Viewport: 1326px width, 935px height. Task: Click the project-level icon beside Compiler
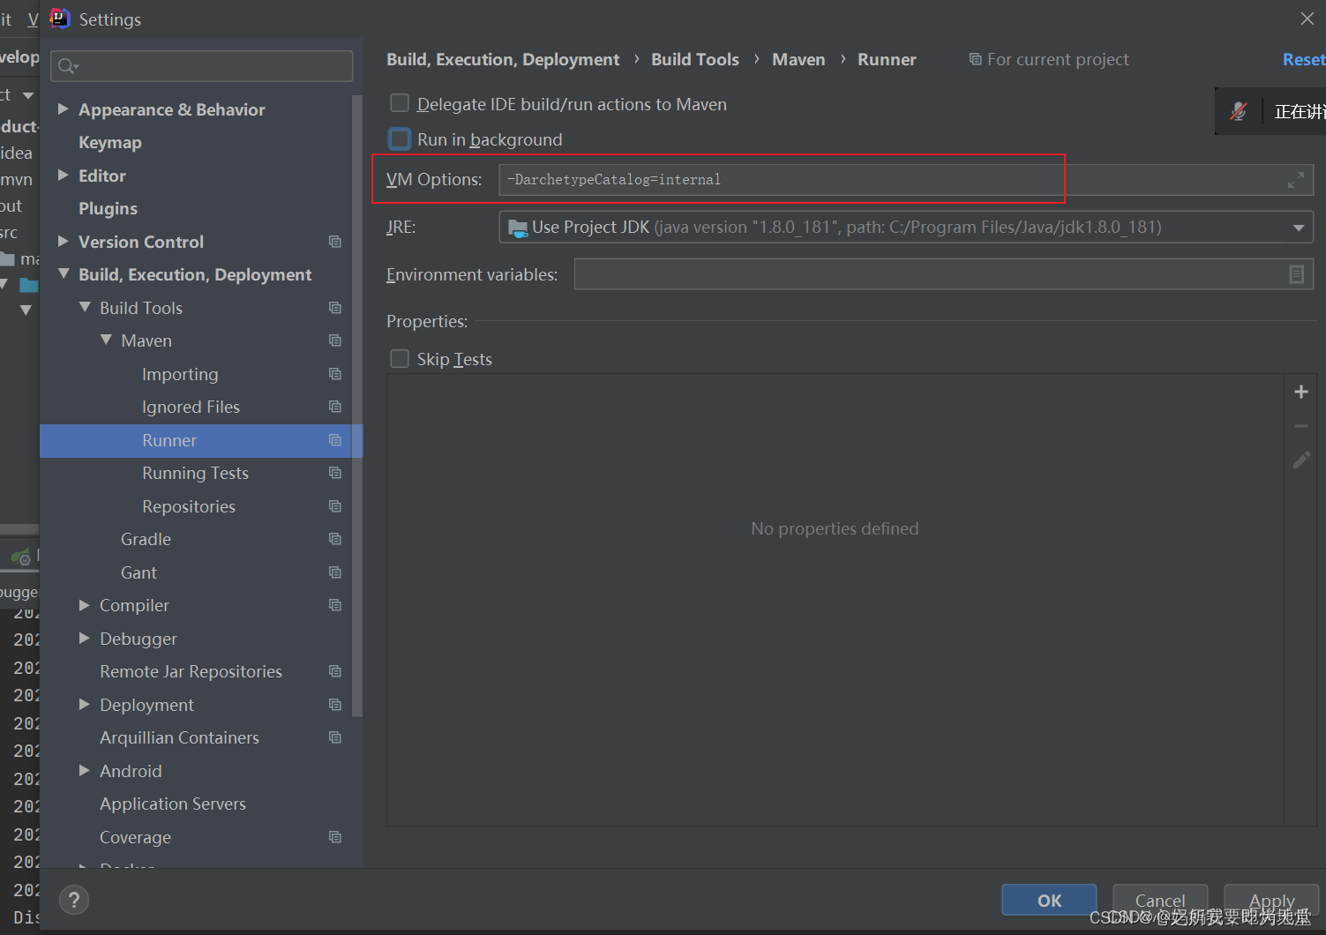point(335,605)
